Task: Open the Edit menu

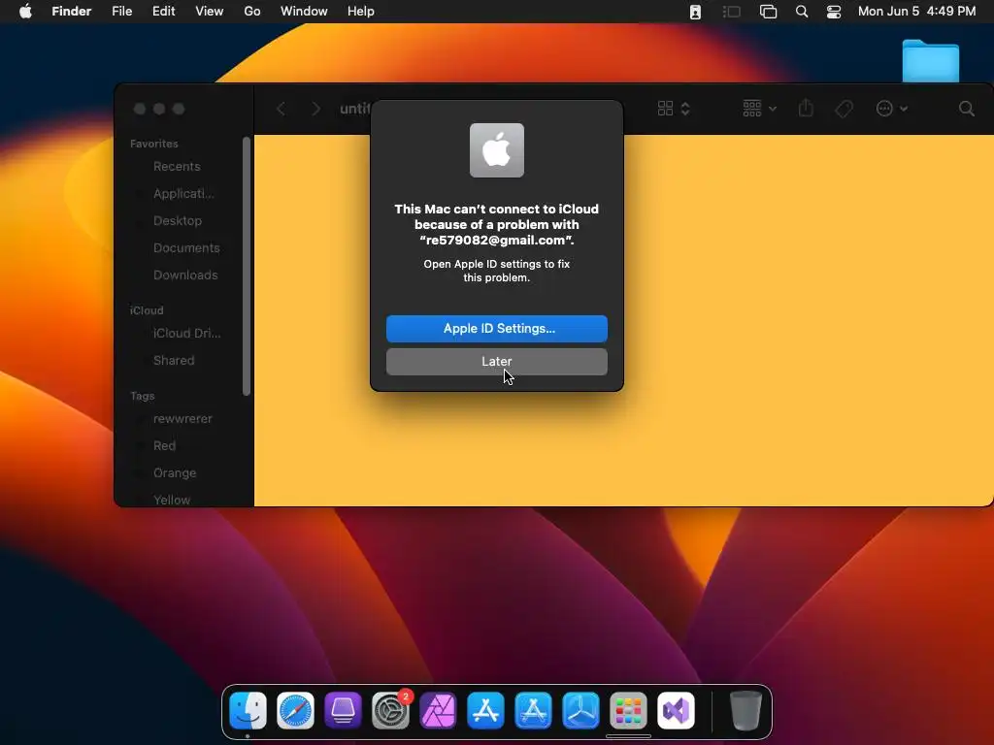Action: (x=163, y=12)
